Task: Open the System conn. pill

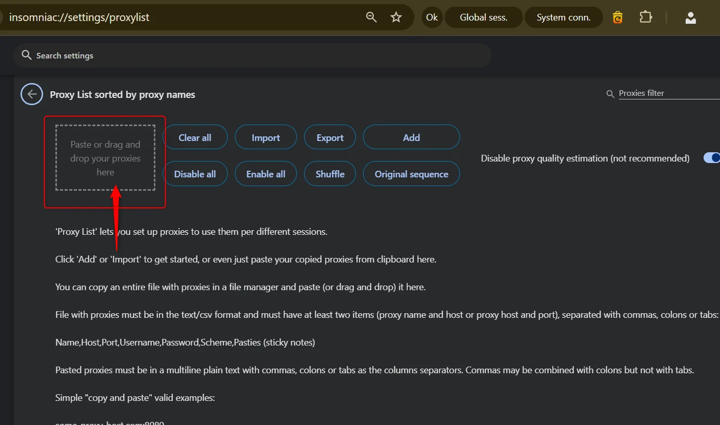Action: coord(564,17)
